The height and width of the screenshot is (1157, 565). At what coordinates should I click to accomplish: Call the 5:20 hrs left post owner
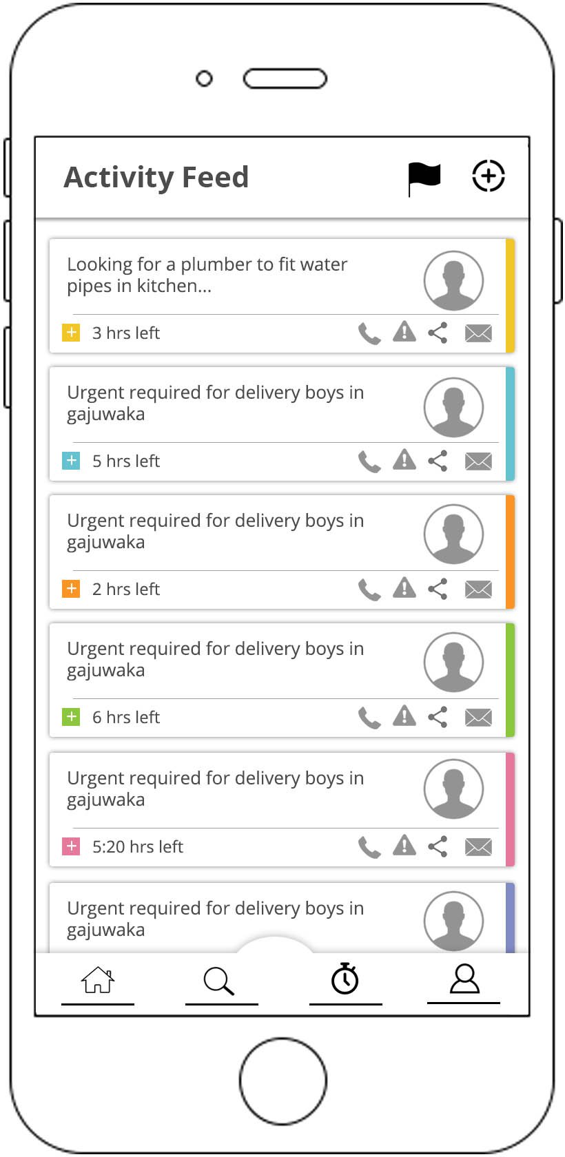[x=369, y=847]
